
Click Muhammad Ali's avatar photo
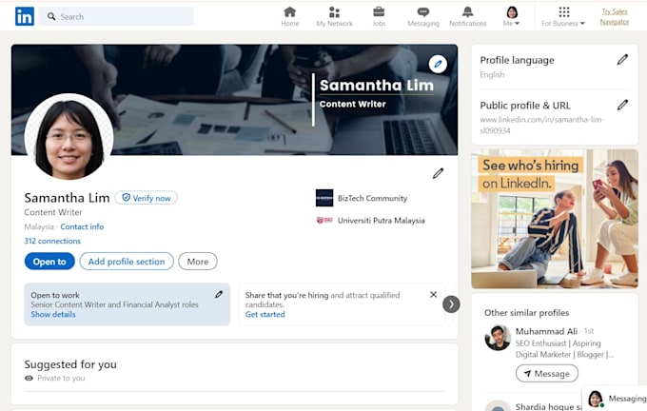pyautogui.click(x=498, y=338)
